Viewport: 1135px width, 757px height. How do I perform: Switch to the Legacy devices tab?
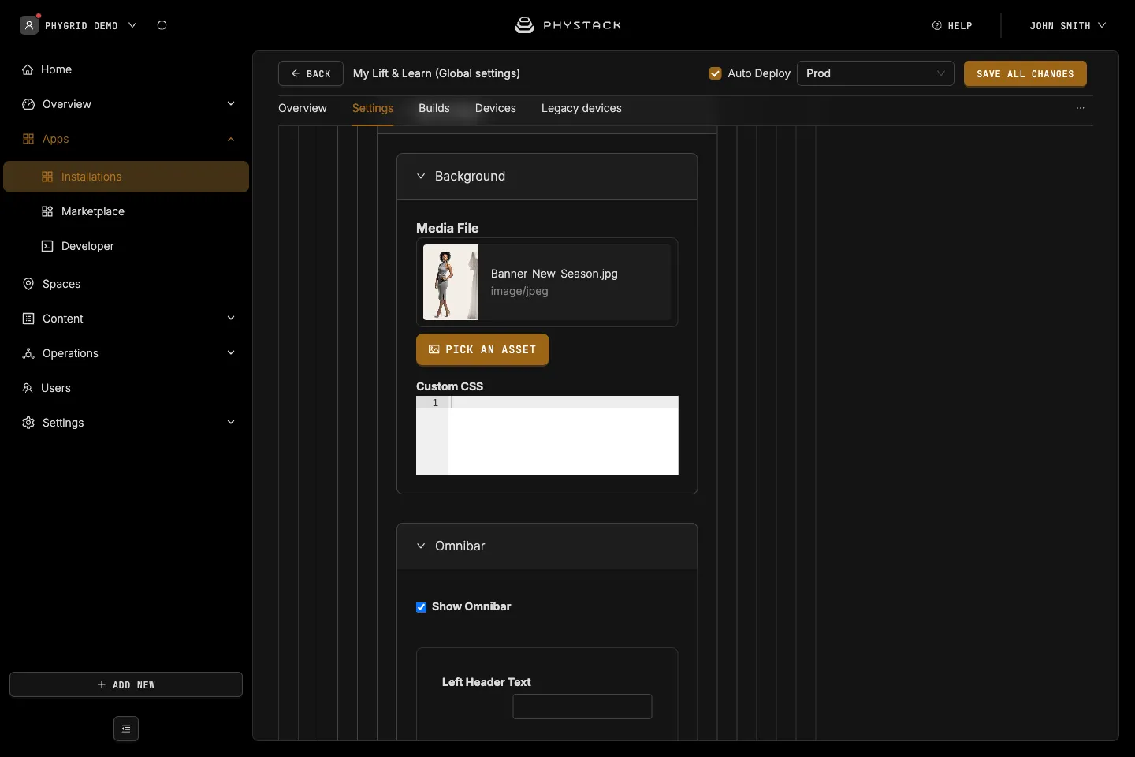click(582, 108)
